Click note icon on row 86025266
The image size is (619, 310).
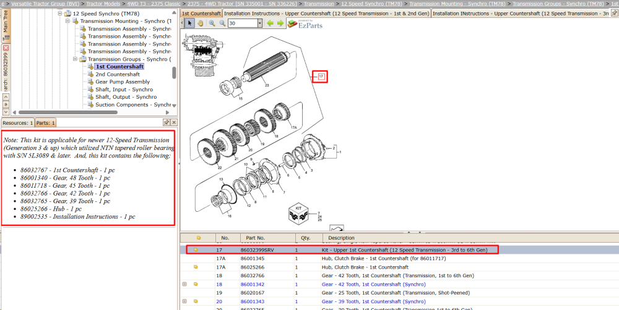coord(196,267)
